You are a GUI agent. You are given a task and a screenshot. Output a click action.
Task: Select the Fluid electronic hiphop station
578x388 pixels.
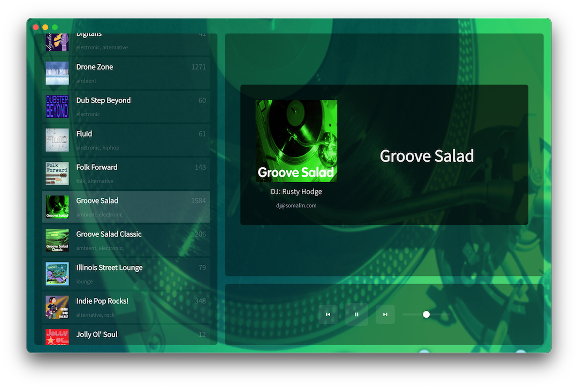(x=126, y=140)
